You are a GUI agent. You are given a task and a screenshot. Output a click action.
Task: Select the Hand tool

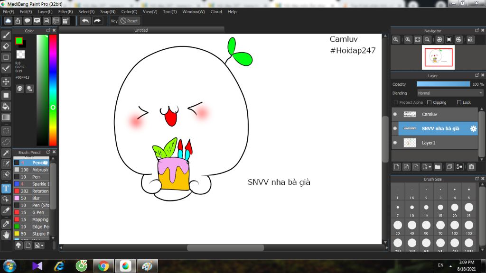click(x=6, y=235)
